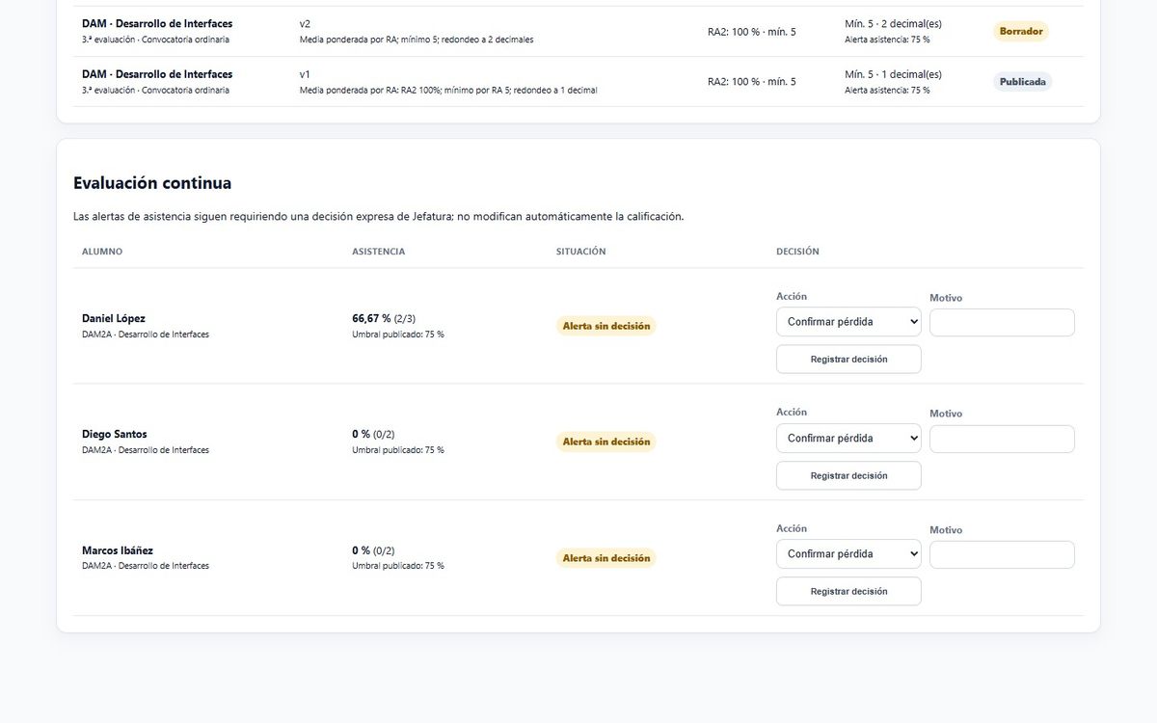Select the student name Daniel López
Image resolution: width=1157 pixels, height=723 pixels.
pos(114,318)
